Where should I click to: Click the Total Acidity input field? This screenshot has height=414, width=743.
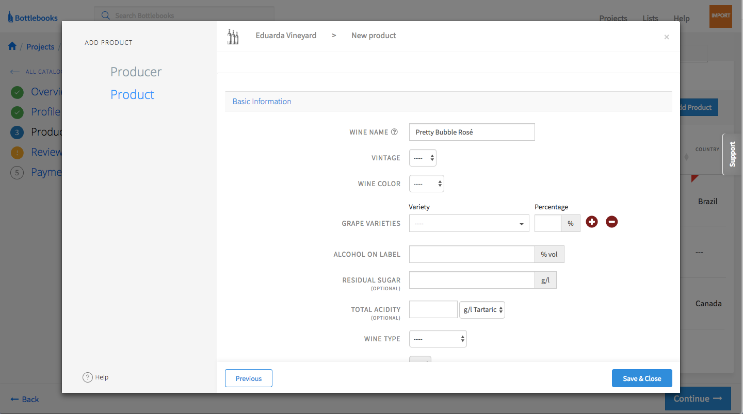[433, 309]
